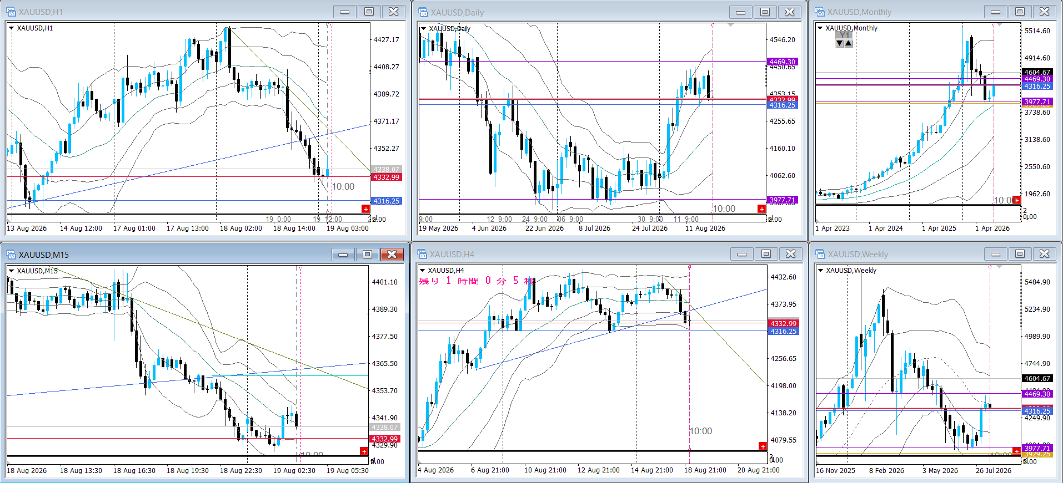Click the down arrow under Y1 in Monthly chart
The image size is (1063, 483).
pyautogui.click(x=840, y=43)
